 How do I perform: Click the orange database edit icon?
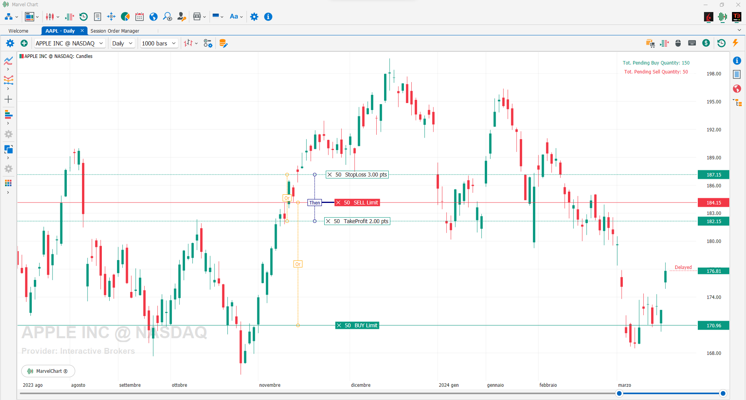[223, 43]
